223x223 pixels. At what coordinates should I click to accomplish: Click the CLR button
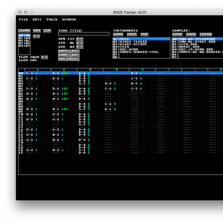coord(47,31)
